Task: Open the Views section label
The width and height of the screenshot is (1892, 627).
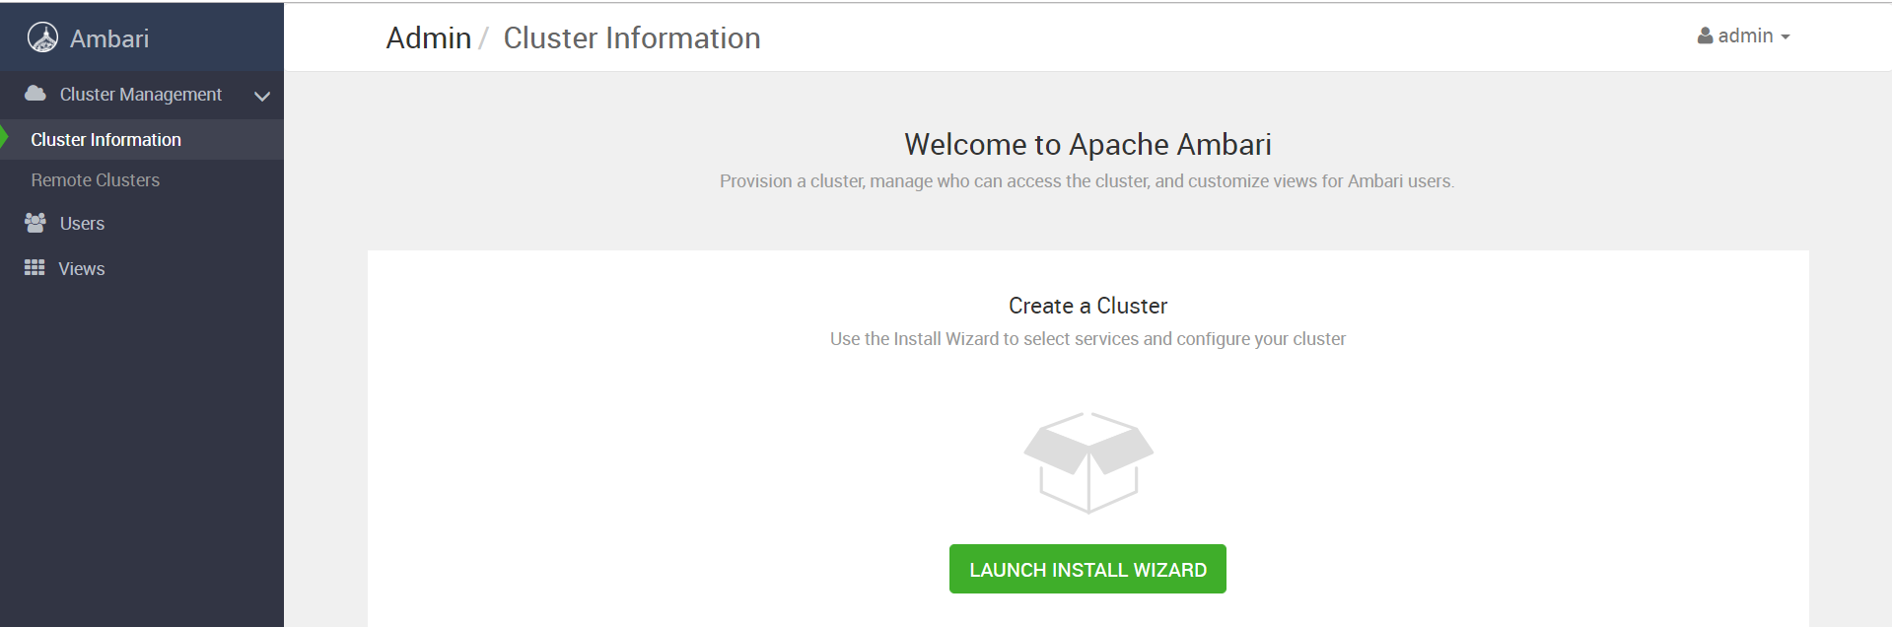Action: coord(82,269)
